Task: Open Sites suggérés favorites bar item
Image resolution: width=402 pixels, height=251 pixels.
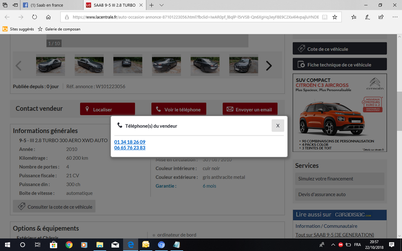Action: point(18,29)
